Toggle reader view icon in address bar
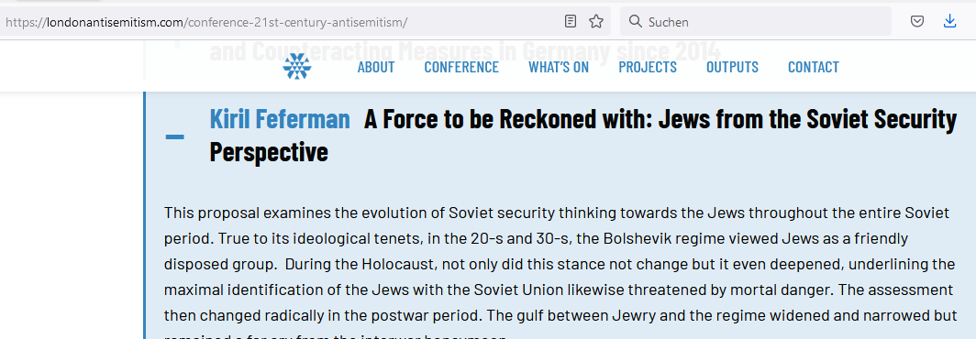 click(571, 22)
